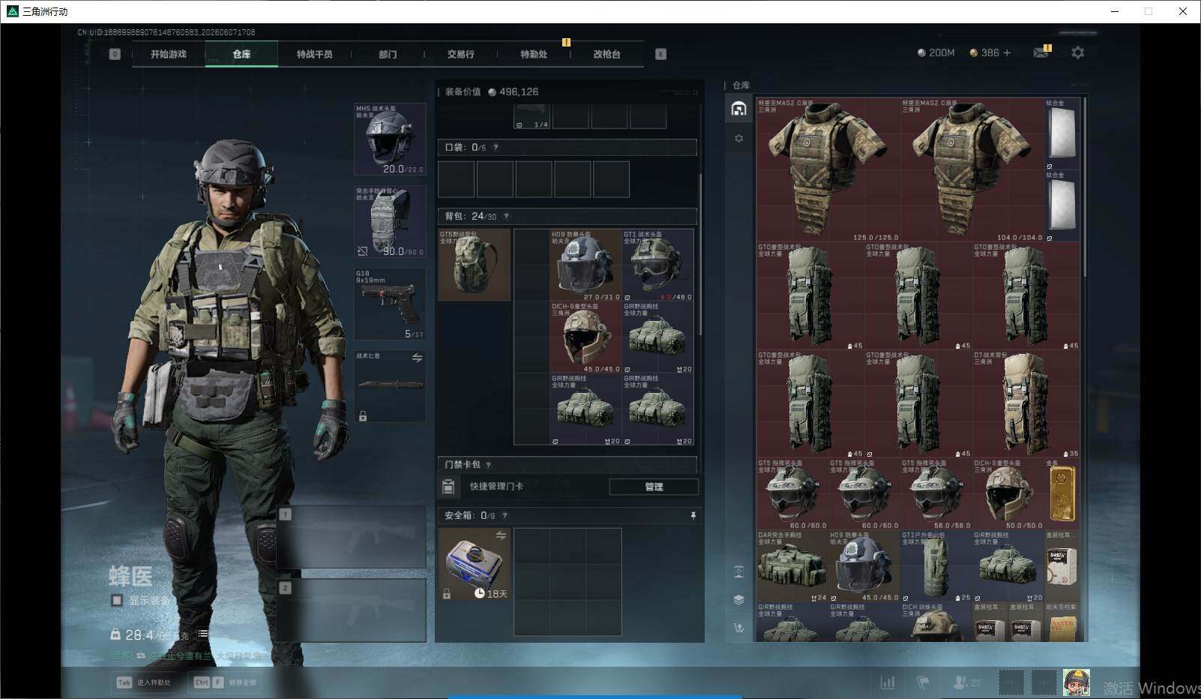Select MAS2.0 armor with 125.0/125.0 durability
This screenshot has width=1201, height=699.
[828, 169]
